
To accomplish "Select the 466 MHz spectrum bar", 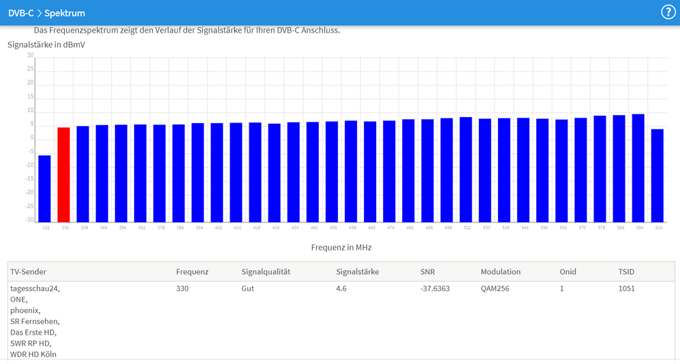I will click(x=370, y=172).
